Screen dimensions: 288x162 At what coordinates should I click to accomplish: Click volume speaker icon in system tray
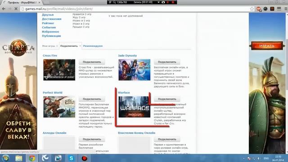(259, 158)
